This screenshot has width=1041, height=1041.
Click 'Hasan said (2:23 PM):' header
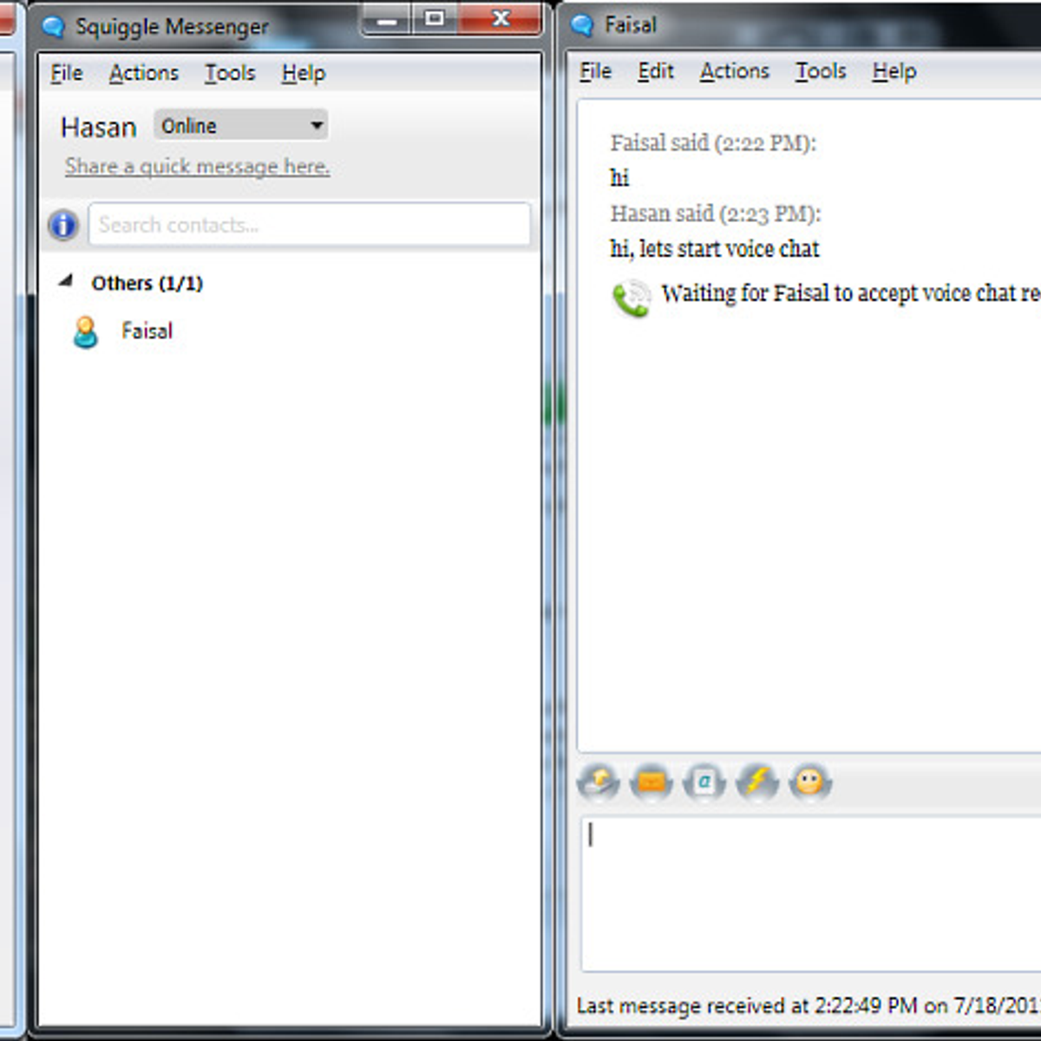pyautogui.click(x=716, y=213)
